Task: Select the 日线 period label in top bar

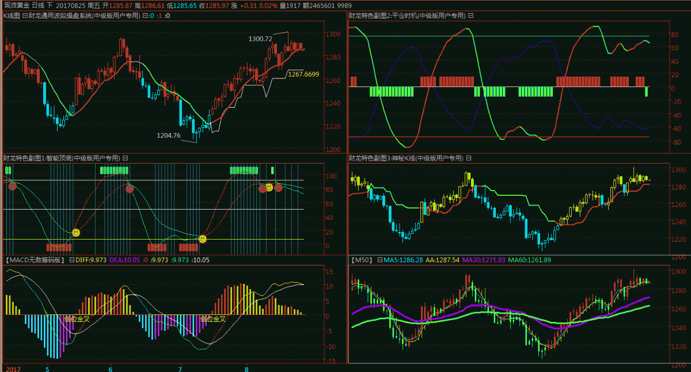Action: (39, 5)
